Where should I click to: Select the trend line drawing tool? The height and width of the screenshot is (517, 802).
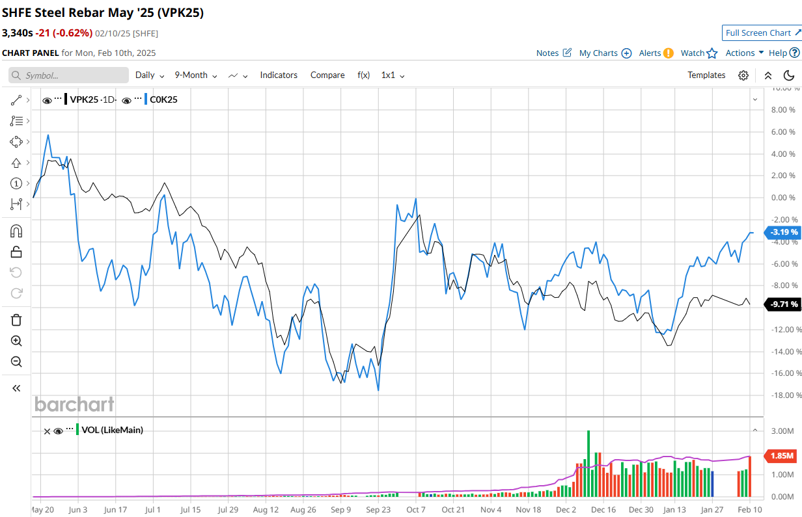pyautogui.click(x=17, y=99)
